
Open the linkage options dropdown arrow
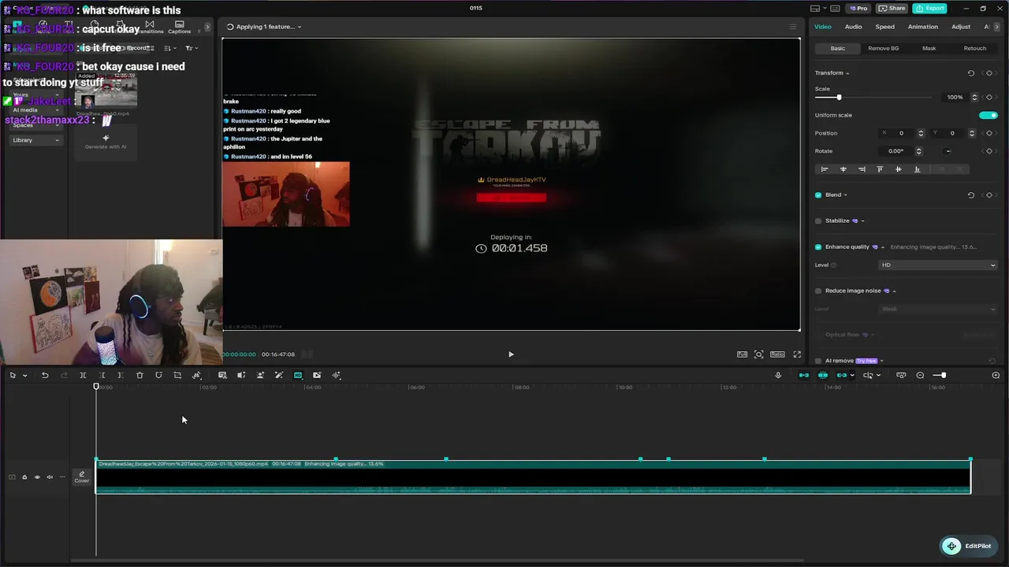point(852,376)
